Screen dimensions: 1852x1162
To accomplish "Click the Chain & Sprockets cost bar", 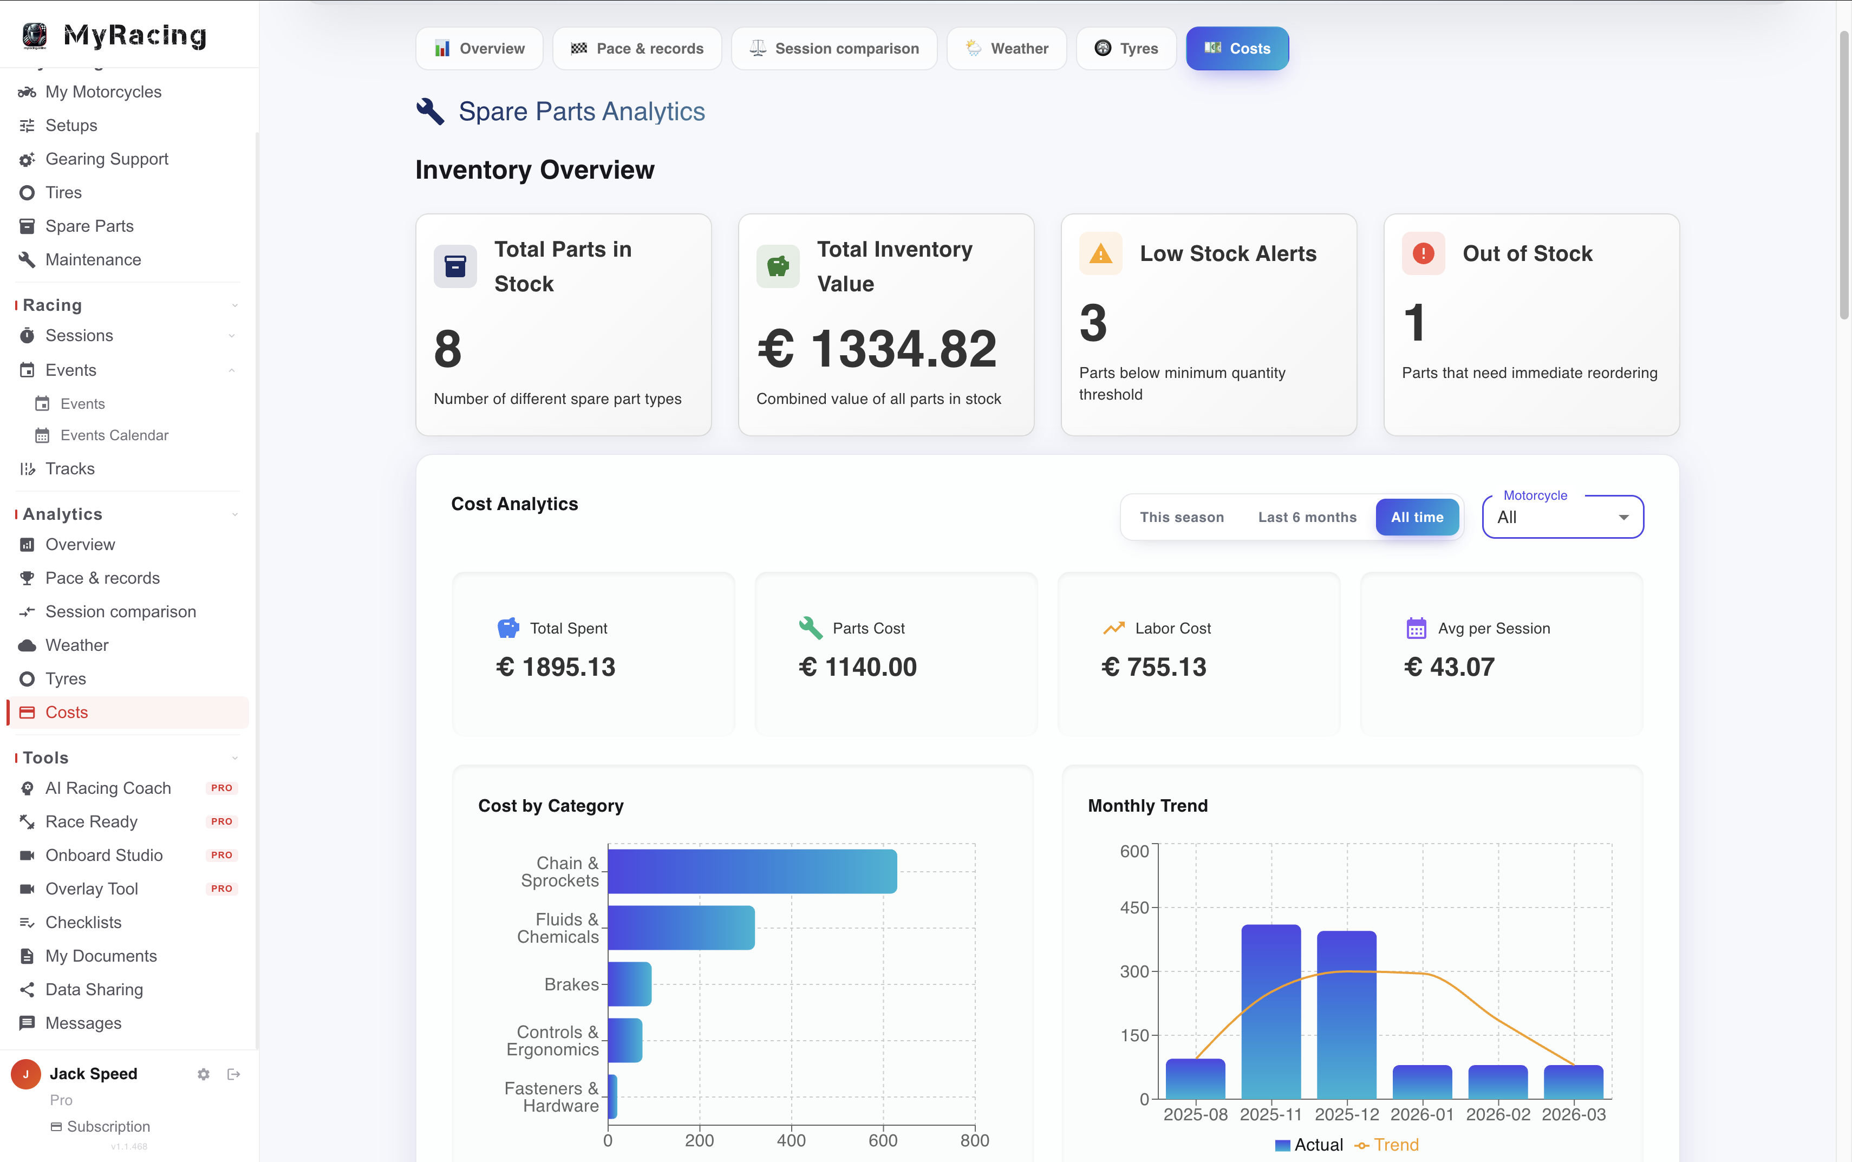I will [752, 872].
